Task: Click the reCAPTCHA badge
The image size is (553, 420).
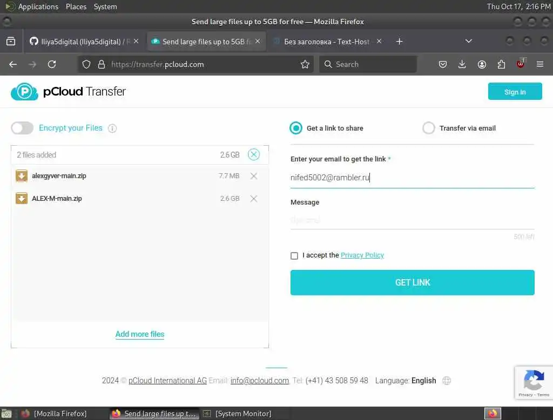Action: click(x=534, y=383)
